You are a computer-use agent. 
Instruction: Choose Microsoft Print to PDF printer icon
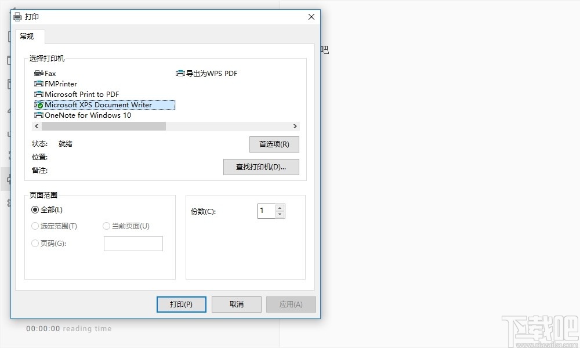pyautogui.click(x=38, y=94)
